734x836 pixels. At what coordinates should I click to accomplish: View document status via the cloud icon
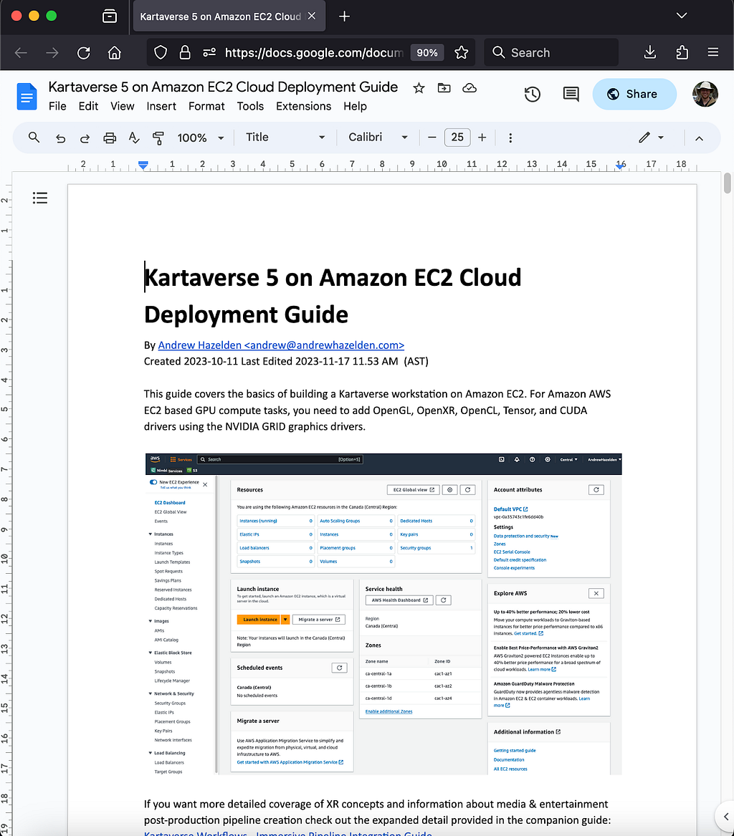tap(470, 88)
